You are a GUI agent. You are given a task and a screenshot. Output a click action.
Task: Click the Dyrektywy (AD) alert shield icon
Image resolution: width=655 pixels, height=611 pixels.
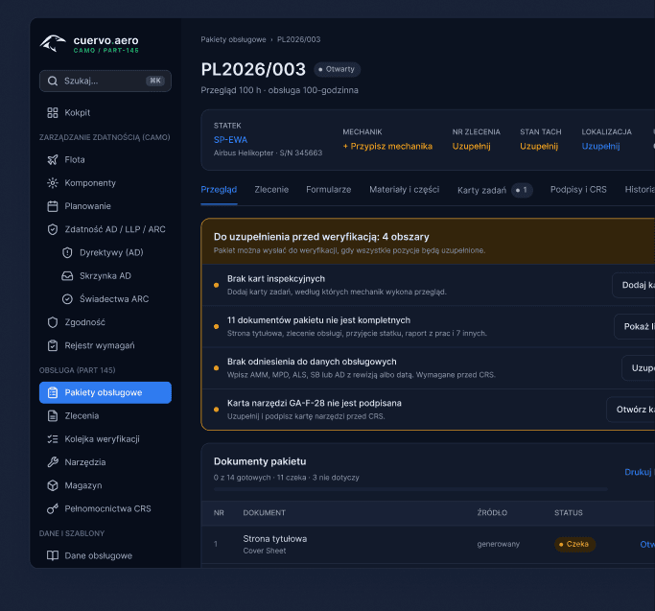point(67,252)
